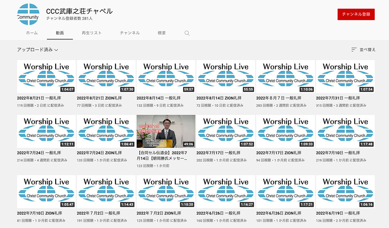Click the 1:17:48 duration badge
Screen dimensions: 389x228
366,144
